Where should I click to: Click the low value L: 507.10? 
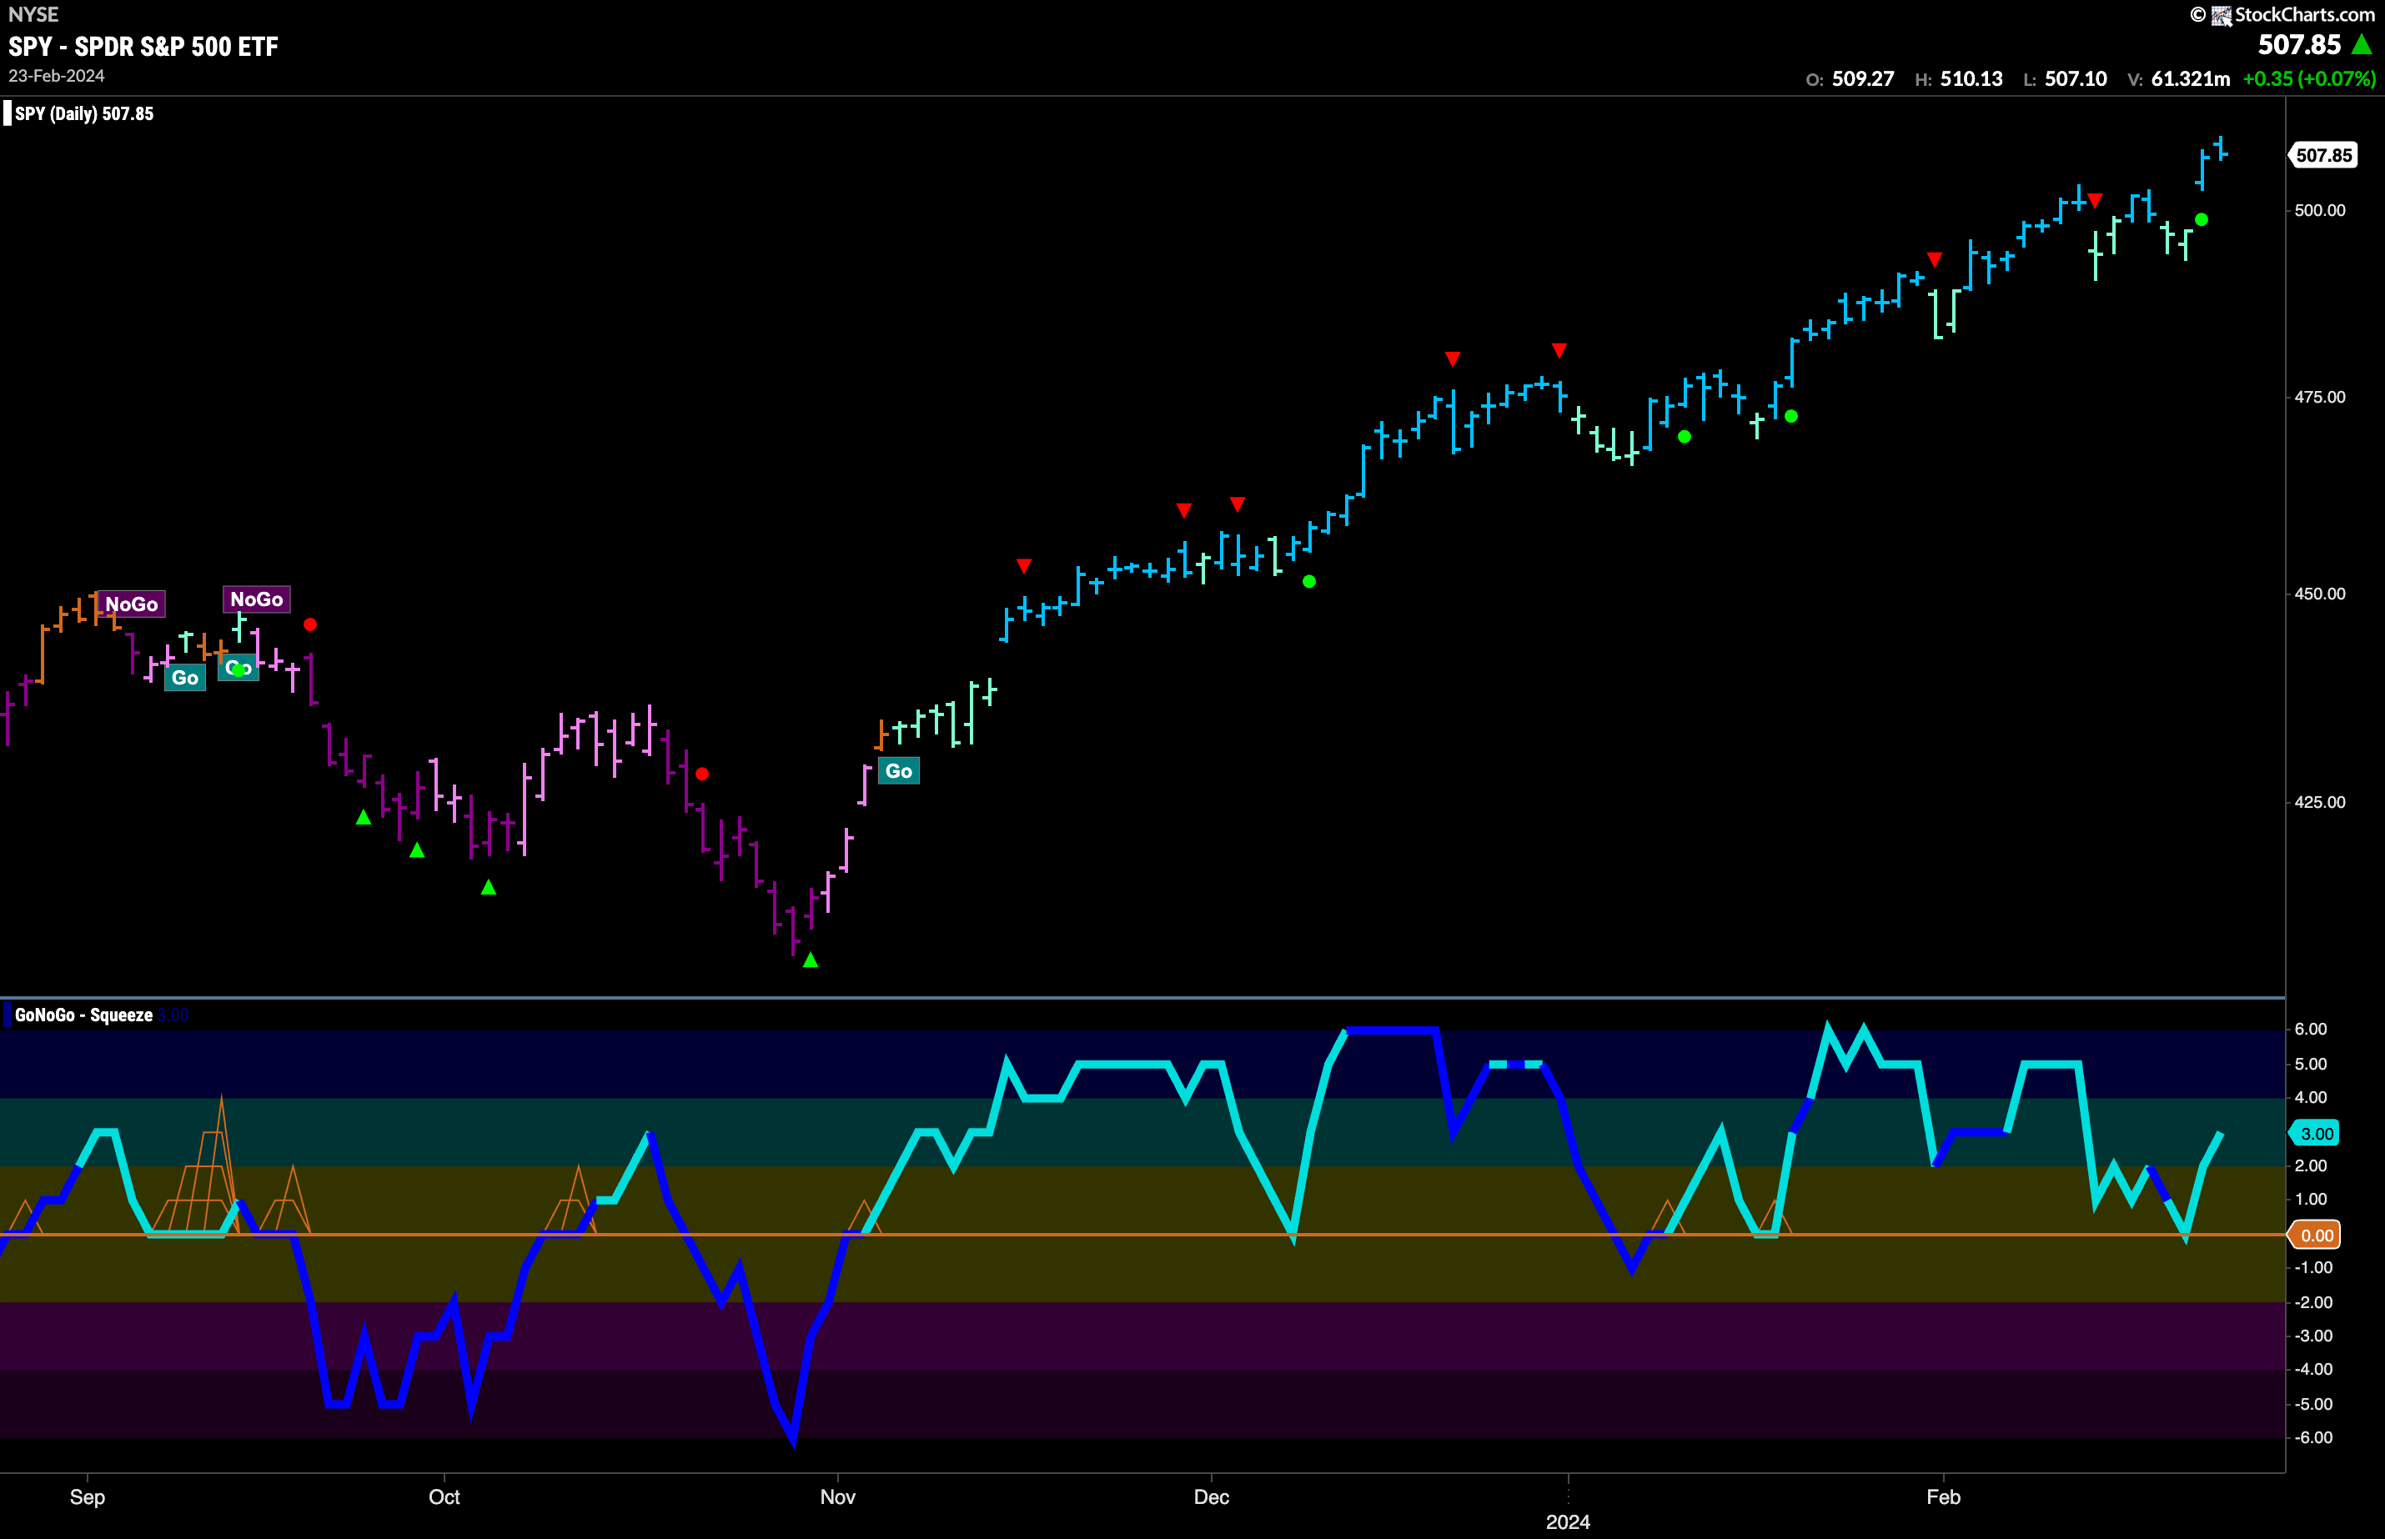(2065, 79)
